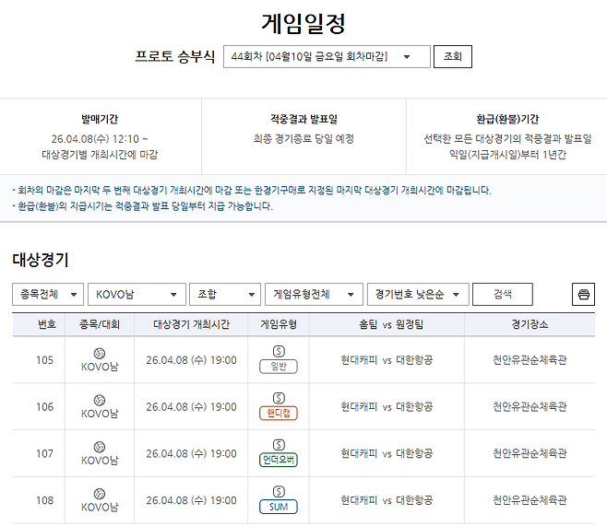Click venue 천안유관순체육관 in row 105

[530, 360]
